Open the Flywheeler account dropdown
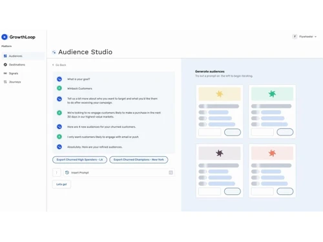The height and width of the screenshot is (242, 323). pyautogui.click(x=305, y=37)
